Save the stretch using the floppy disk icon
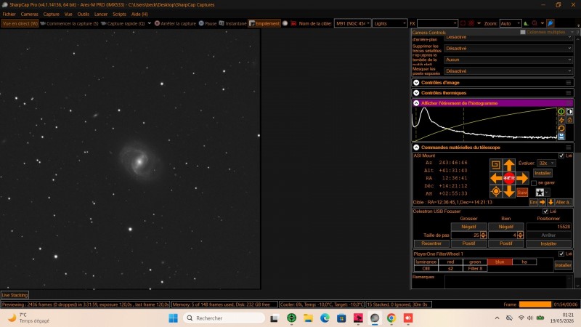Image resolution: width=581 pixels, height=327 pixels. [x=561, y=137]
